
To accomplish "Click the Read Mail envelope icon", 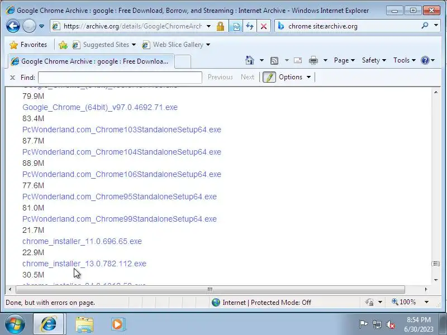I will pyautogui.click(x=298, y=60).
